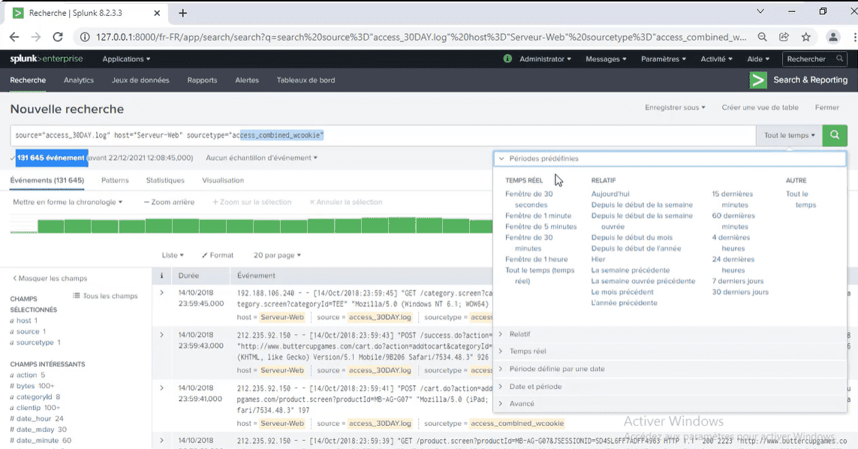The image size is (858, 449).
Task: Go to Alertes nav item
Action: pos(247,80)
